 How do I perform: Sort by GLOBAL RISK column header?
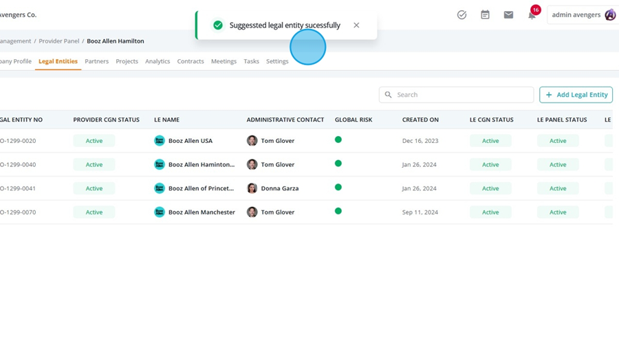point(354,120)
